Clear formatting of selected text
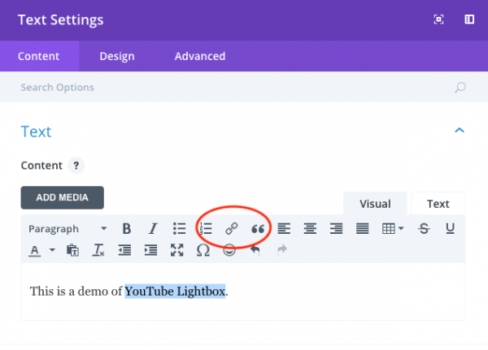 tap(99, 251)
